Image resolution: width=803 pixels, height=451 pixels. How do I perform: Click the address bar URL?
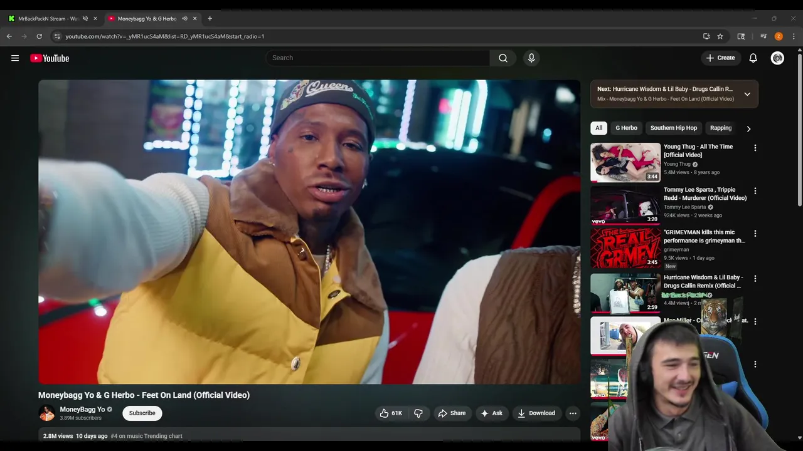tap(165, 36)
